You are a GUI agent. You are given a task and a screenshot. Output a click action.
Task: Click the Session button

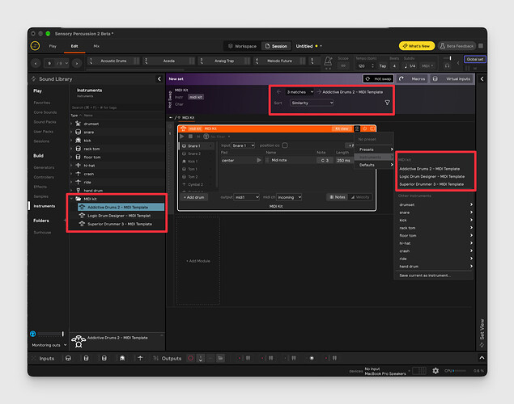276,46
